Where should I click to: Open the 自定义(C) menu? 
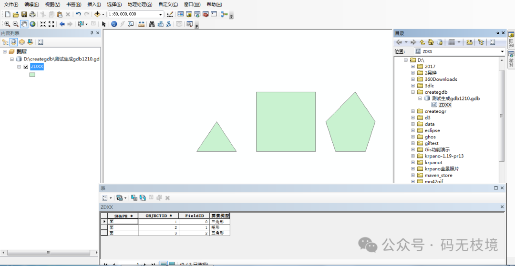pyautogui.click(x=168, y=4)
